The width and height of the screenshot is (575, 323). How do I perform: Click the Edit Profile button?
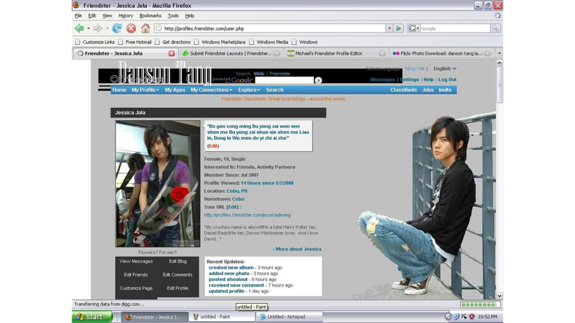click(178, 288)
